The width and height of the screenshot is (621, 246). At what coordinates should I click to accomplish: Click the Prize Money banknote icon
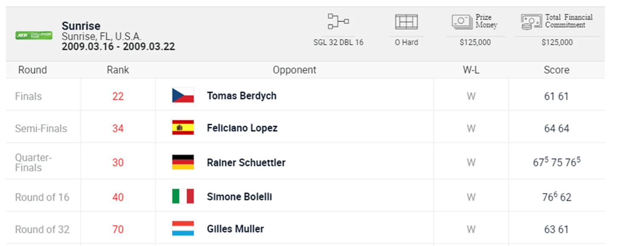pos(462,22)
